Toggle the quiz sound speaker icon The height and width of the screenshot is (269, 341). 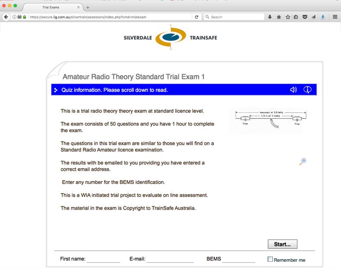[293, 90]
